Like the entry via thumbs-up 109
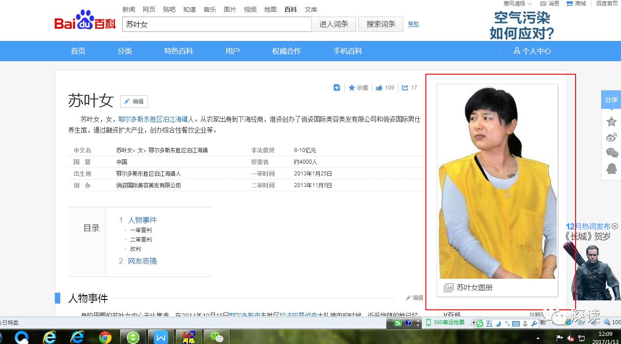621x344 pixels. pos(385,88)
